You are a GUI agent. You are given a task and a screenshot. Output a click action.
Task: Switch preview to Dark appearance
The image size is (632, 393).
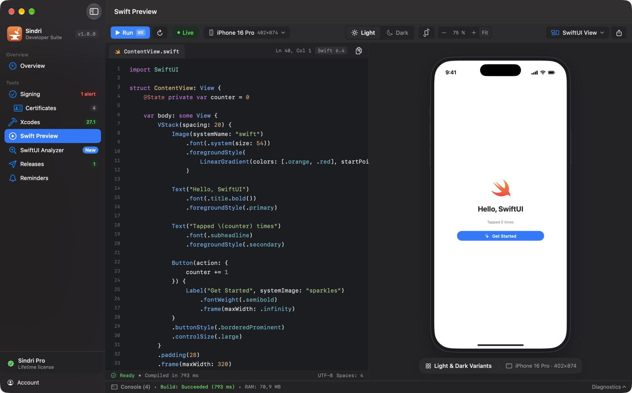coord(397,33)
